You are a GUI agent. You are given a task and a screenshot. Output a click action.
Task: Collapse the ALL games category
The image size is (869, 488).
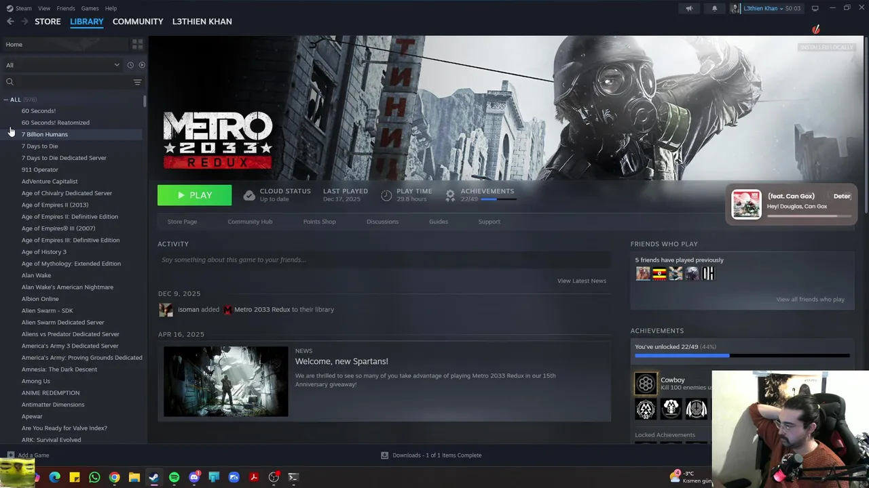(6, 100)
